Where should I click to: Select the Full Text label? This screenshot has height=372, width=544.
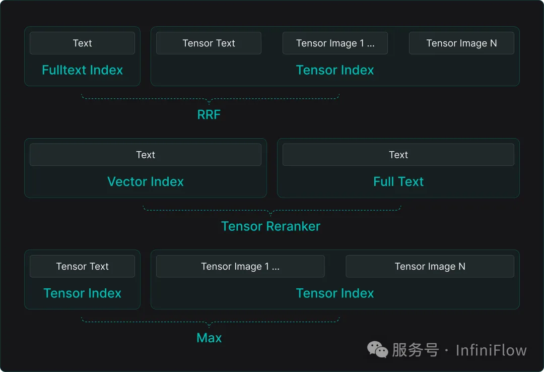coord(398,181)
